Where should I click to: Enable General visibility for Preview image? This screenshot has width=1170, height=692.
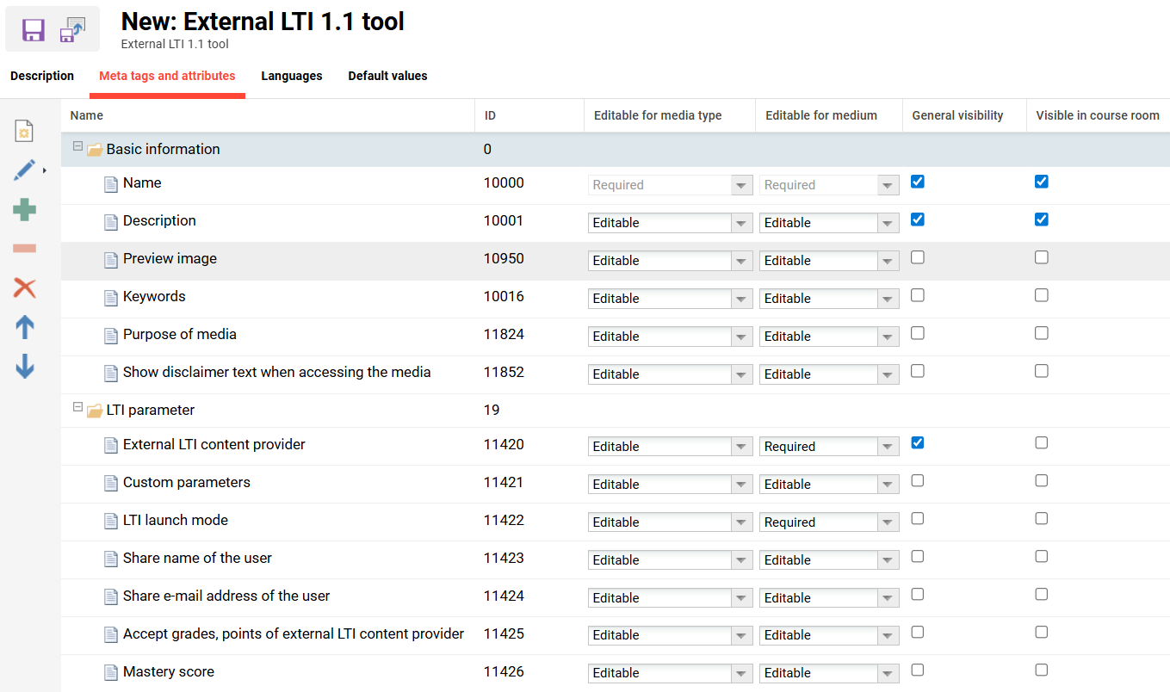tap(917, 257)
